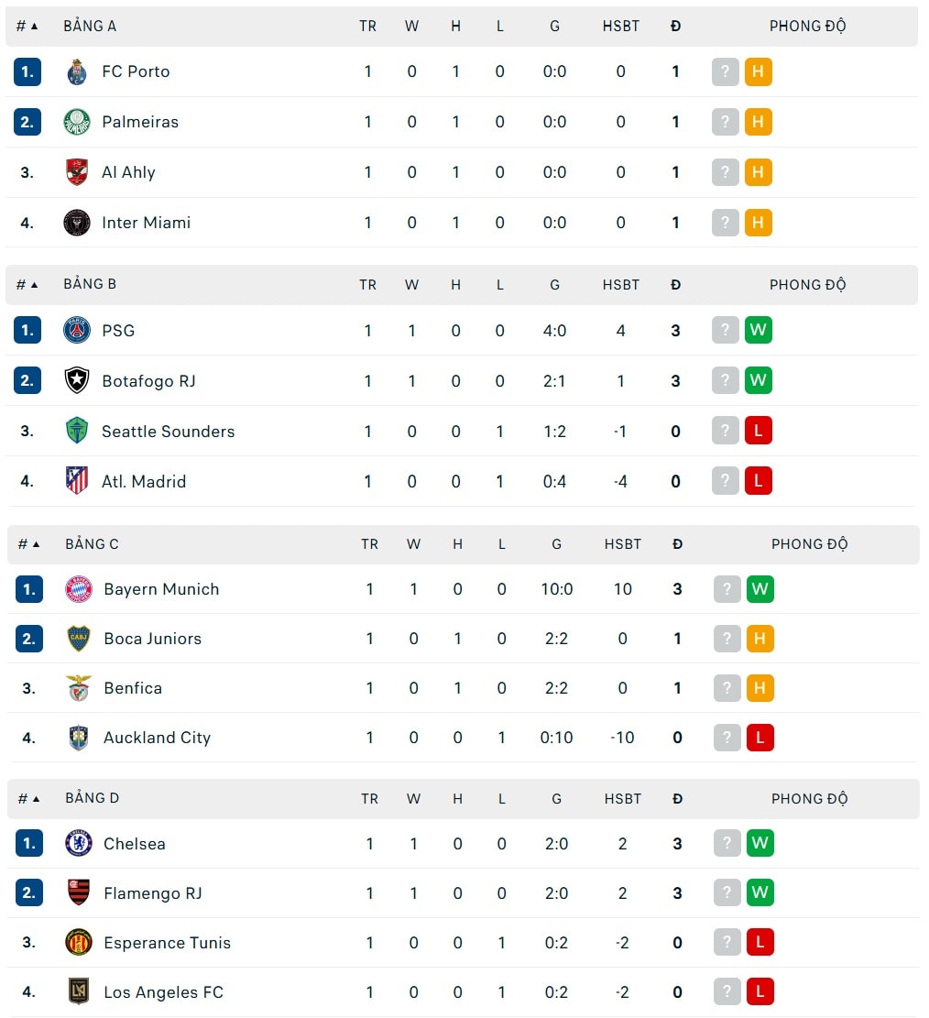929x1018 pixels.
Task: Open the Inter Miami team link
Action: (146, 223)
